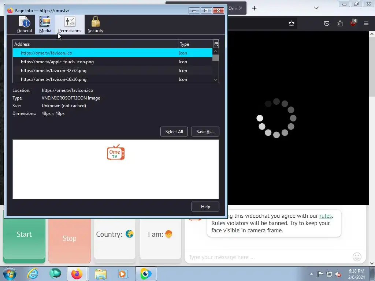Click the Help button in Page Info
This screenshot has height=281, width=375.
coord(205,207)
